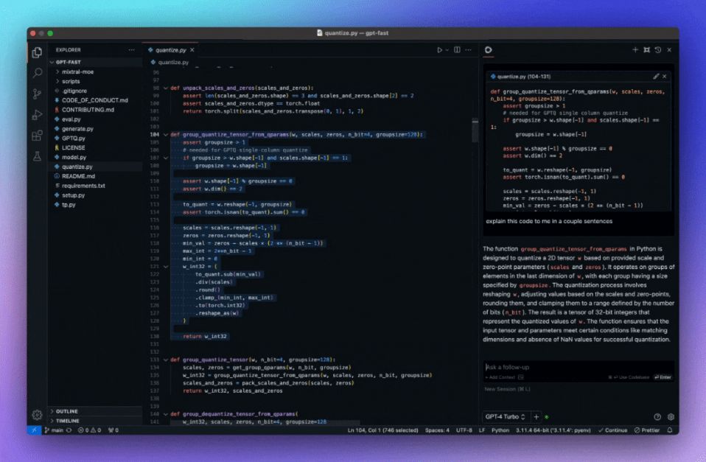The image size is (706, 462).
Task: Switch to the quantize.py editor tab
Action: [x=171, y=50]
